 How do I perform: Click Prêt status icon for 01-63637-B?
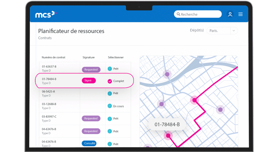pyautogui.click(x=110, y=69)
